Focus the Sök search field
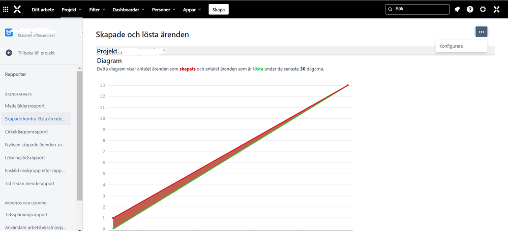This screenshot has width=508, height=231. coord(417,9)
